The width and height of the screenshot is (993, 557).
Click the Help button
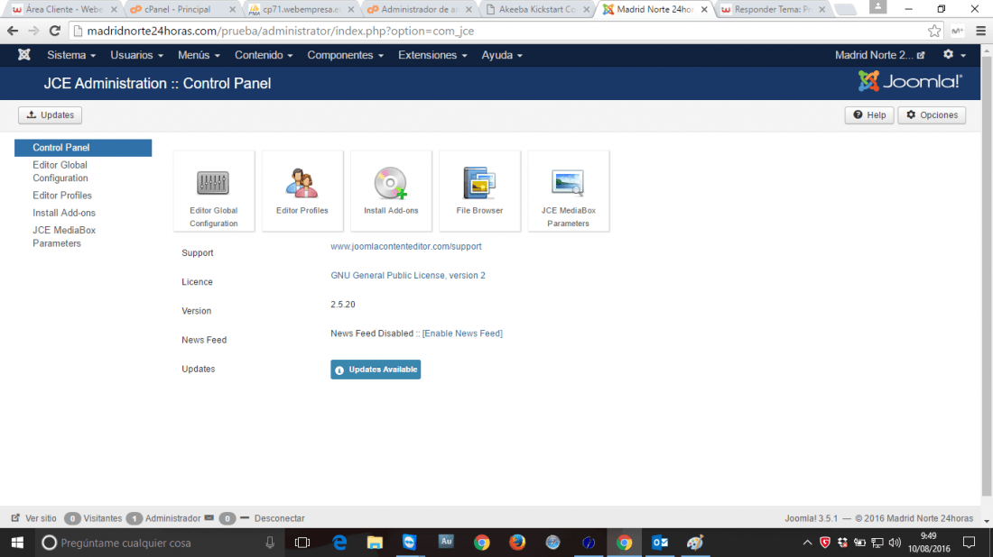868,115
